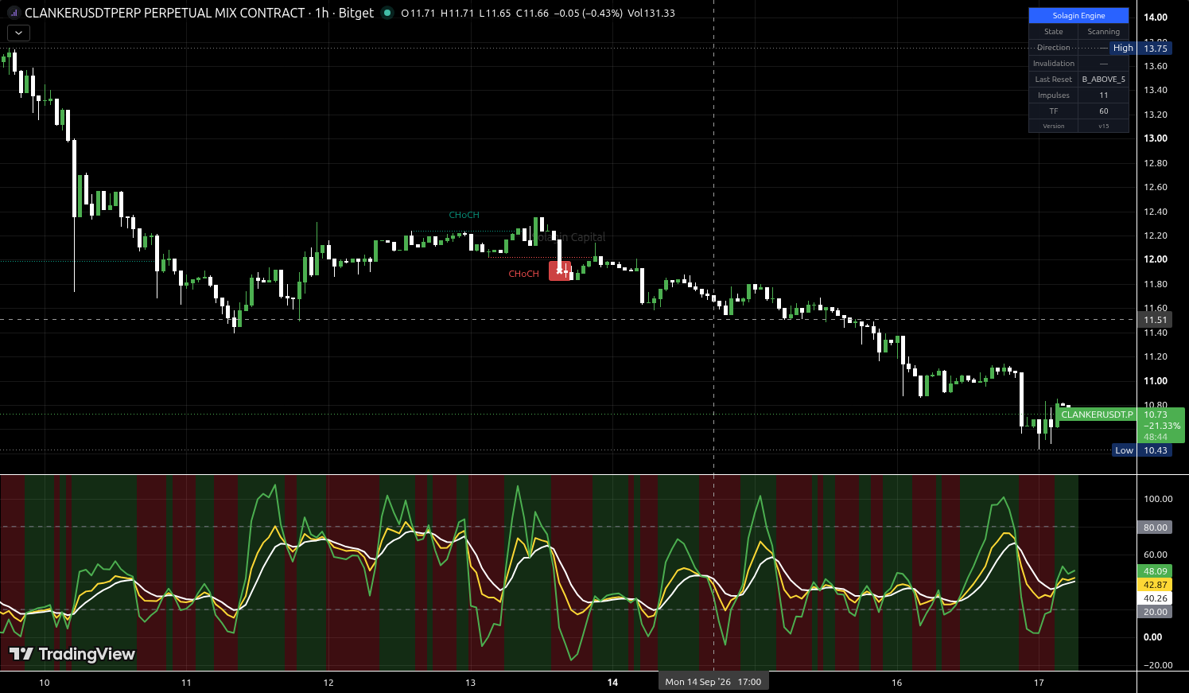Click the Mon 14 Sep '26 17:00 time label
1189x693 pixels.
tap(713, 682)
